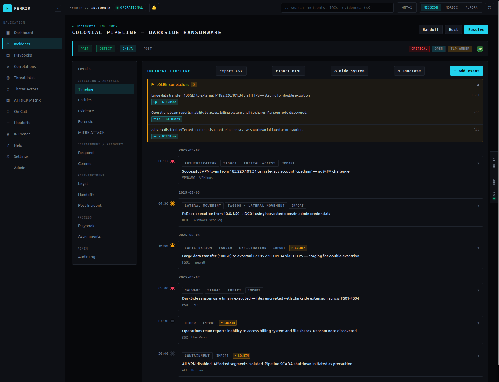Click Export CSV
The width and height of the screenshot is (499, 382).
[x=231, y=71]
